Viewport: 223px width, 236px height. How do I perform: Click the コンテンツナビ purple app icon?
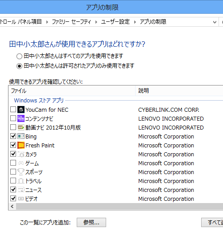click(21, 118)
